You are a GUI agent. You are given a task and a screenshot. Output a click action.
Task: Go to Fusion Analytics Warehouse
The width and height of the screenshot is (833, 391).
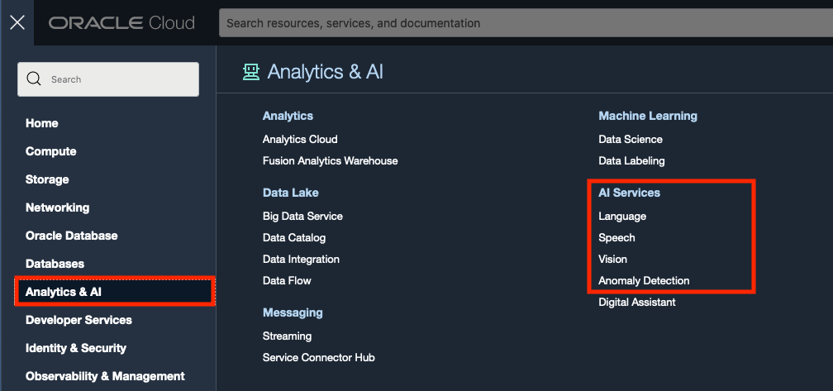tap(330, 160)
